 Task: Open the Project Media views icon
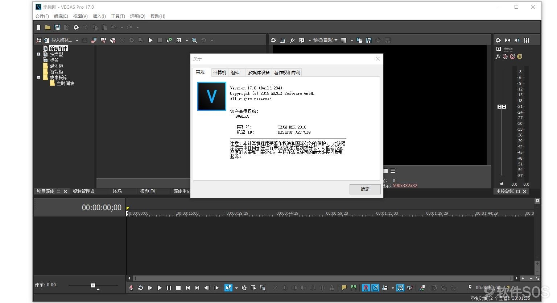pyautogui.click(x=179, y=40)
